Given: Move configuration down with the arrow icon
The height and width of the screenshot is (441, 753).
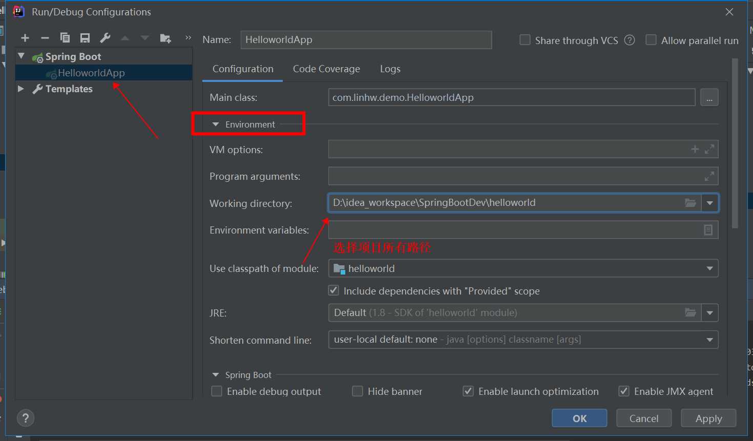Looking at the screenshot, I should (145, 38).
